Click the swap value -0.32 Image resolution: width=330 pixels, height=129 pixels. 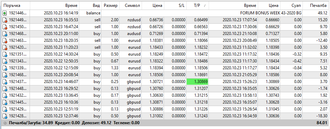click(297, 54)
